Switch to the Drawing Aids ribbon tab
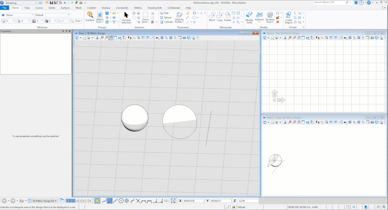The width and height of the screenshot is (388, 210). pyautogui.click(x=154, y=8)
